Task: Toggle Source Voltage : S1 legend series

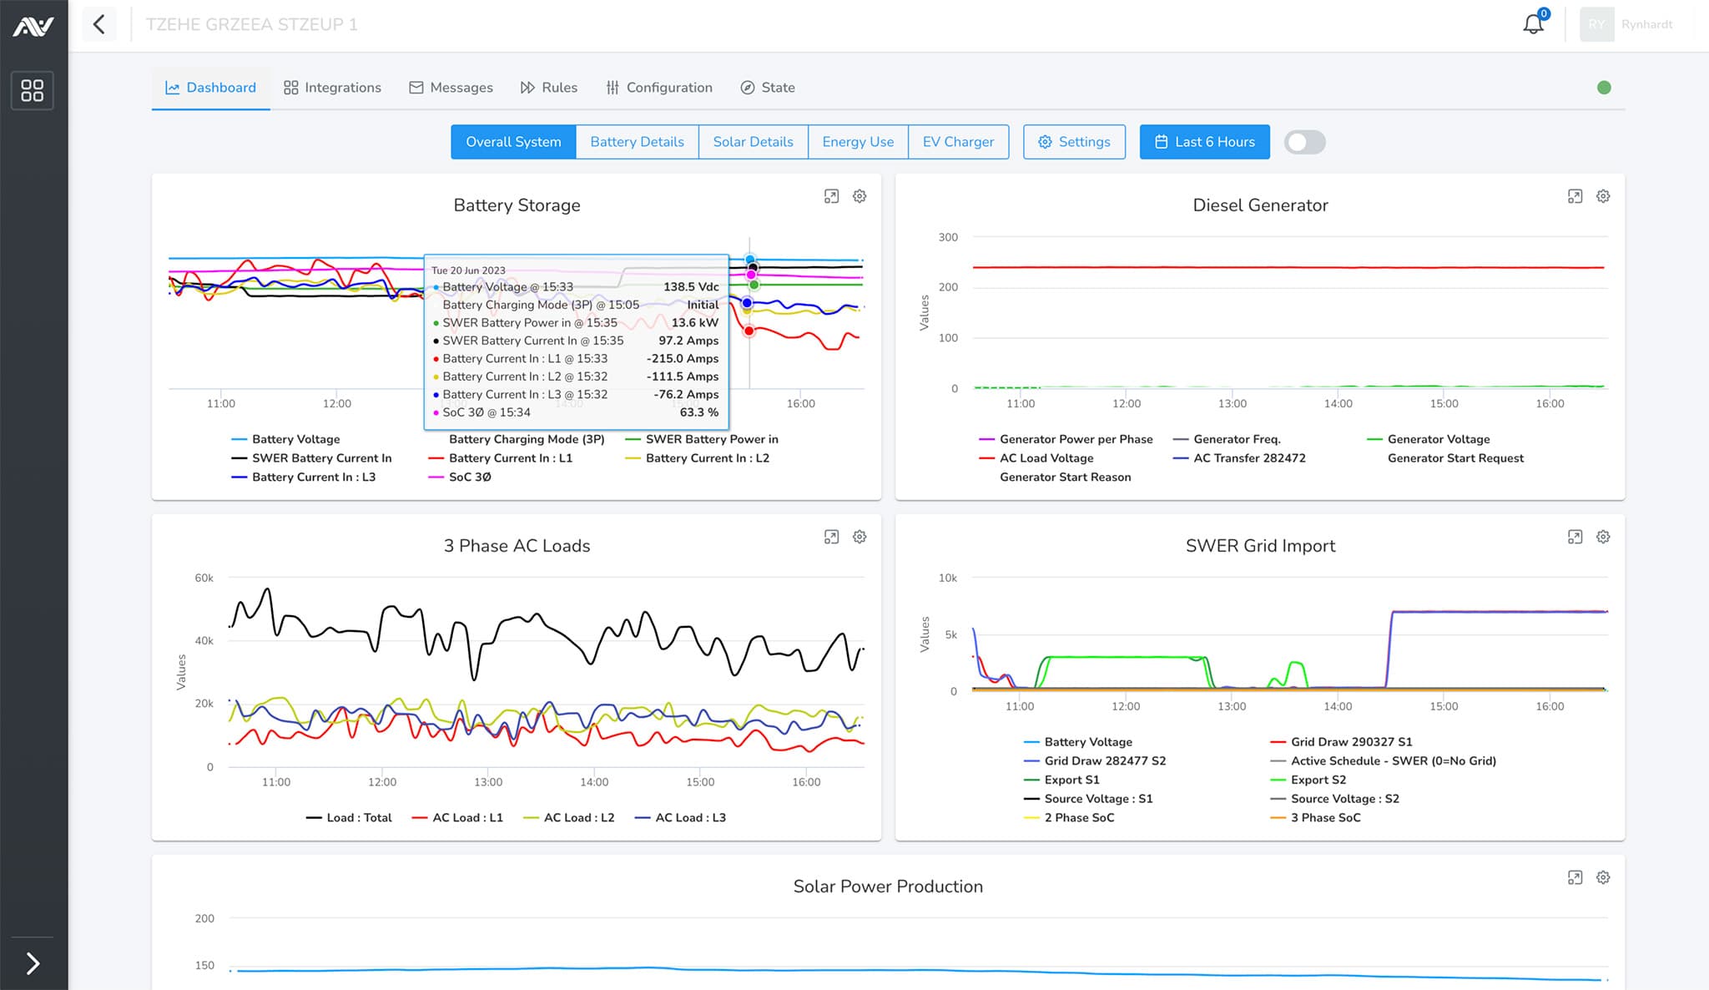Action: pos(1088,799)
